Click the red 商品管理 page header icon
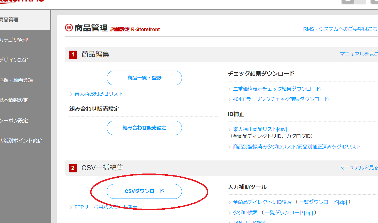 [x=69, y=28]
